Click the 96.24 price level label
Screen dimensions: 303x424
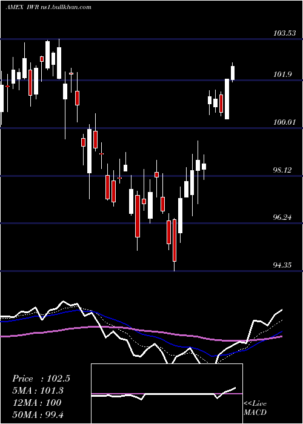[282, 217]
